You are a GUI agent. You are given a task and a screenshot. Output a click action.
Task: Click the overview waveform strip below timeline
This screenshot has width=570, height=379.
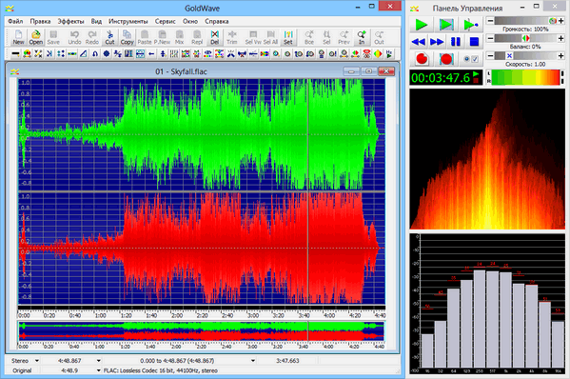(201, 331)
